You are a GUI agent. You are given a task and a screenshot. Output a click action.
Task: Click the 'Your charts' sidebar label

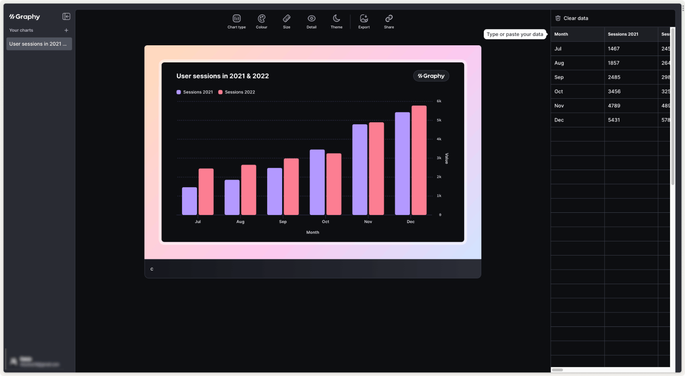(x=21, y=30)
